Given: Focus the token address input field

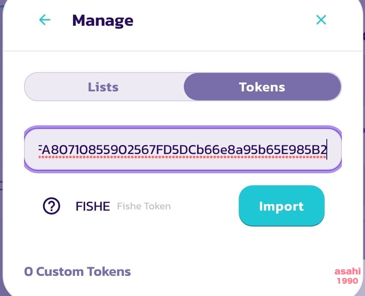Looking at the screenshot, I should tap(182, 150).
